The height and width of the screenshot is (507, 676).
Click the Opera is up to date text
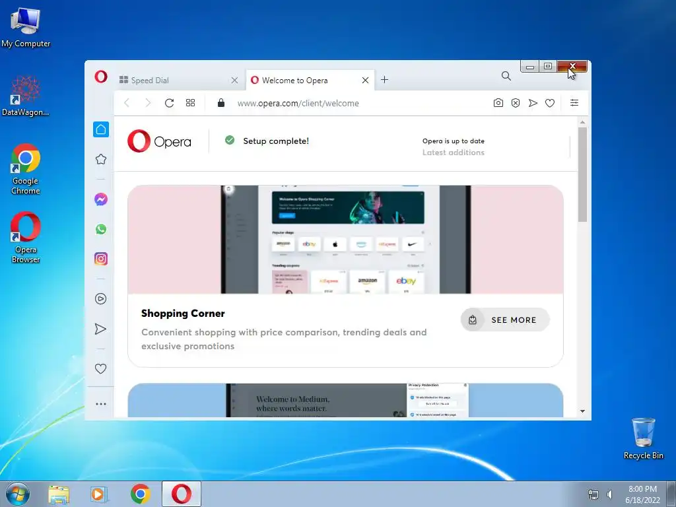pos(453,141)
